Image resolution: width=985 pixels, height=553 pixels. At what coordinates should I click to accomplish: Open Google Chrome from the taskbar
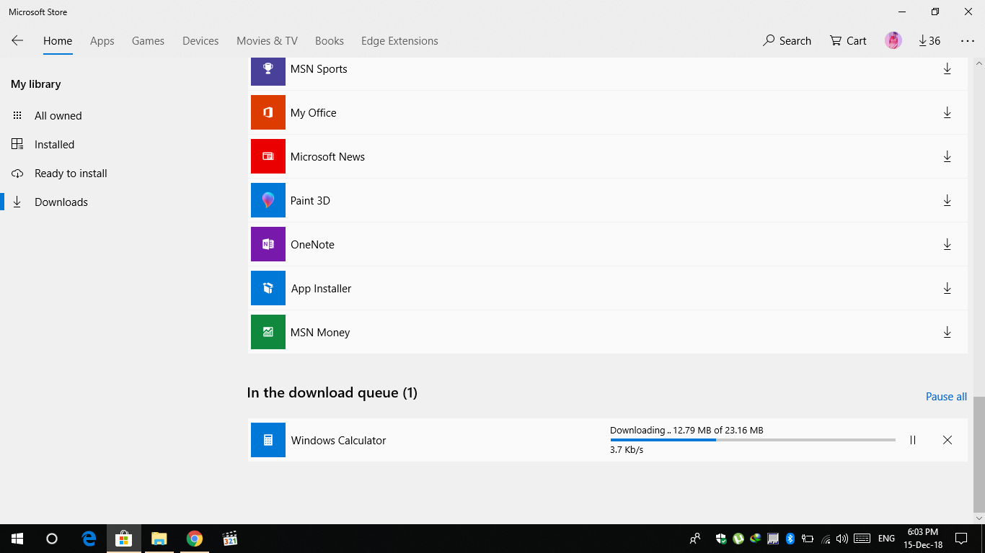(x=195, y=539)
